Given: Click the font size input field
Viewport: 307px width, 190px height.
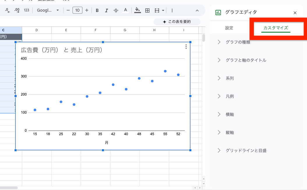Looking at the screenshot, I should tap(77, 10).
